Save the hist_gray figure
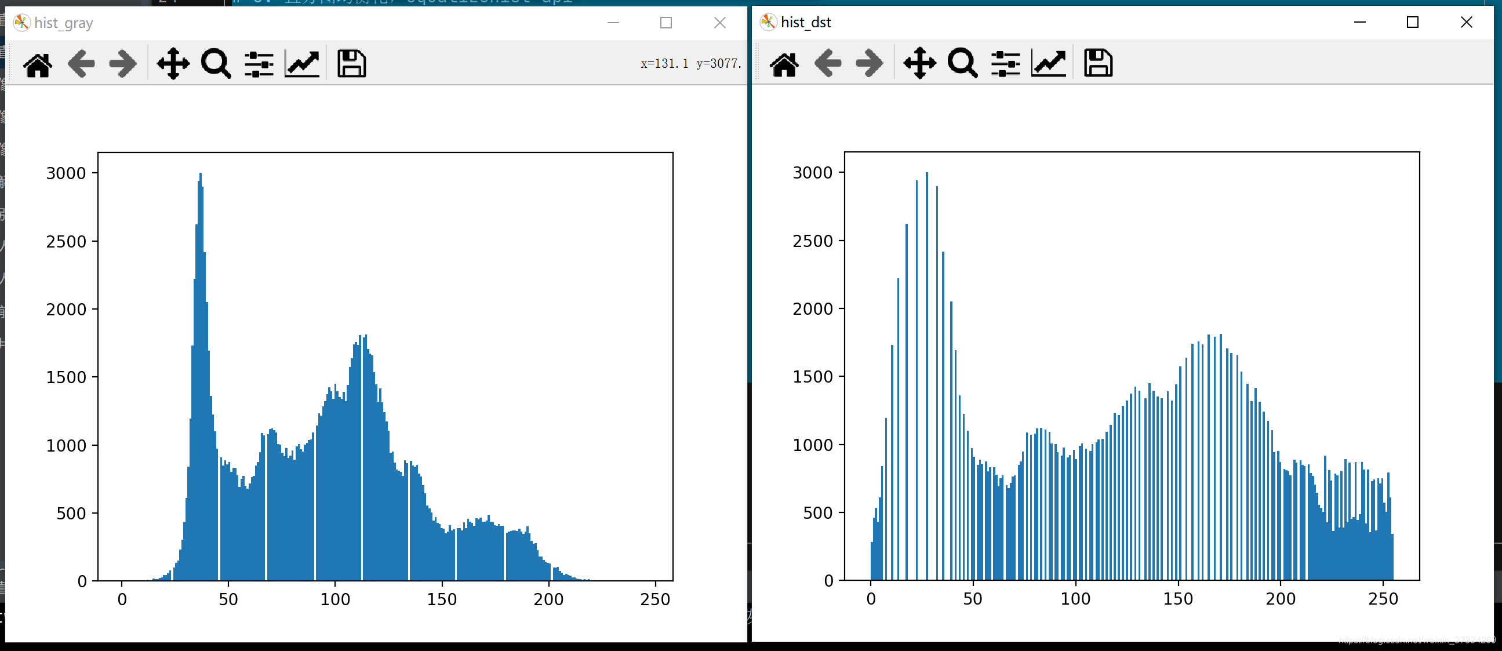Image resolution: width=1502 pixels, height=651 pixels. [352, 64]
